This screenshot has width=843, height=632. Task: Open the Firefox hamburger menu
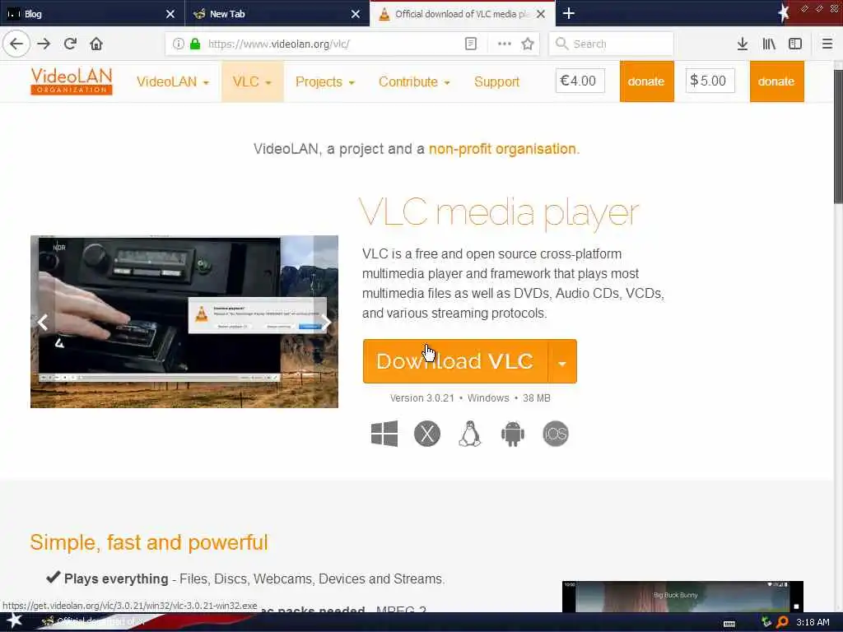(x=827, y=44)
